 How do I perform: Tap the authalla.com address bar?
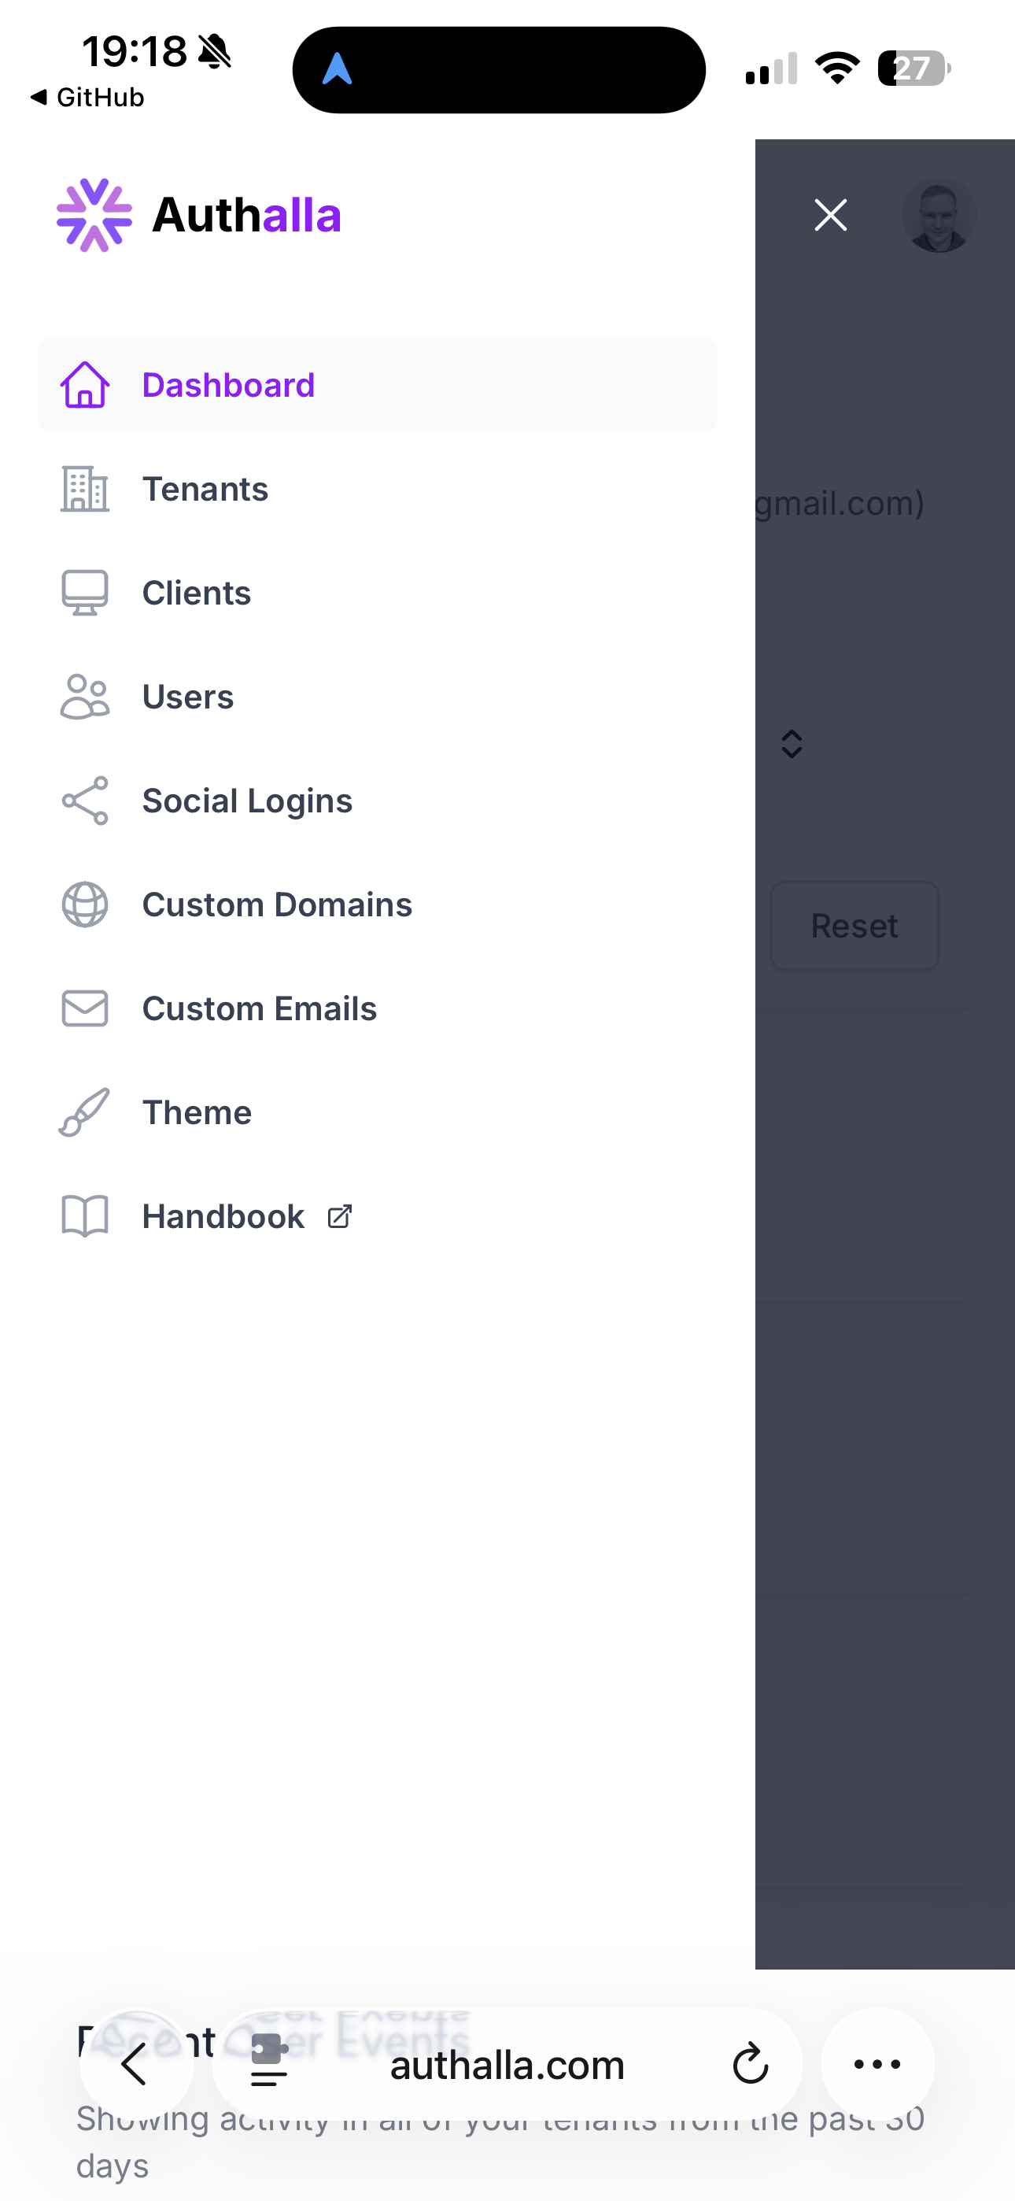[x=507, y=2064]
